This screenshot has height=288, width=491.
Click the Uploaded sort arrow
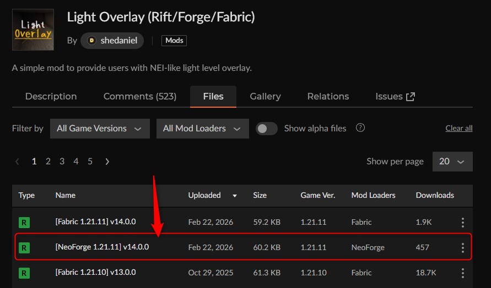click(235, 196)
